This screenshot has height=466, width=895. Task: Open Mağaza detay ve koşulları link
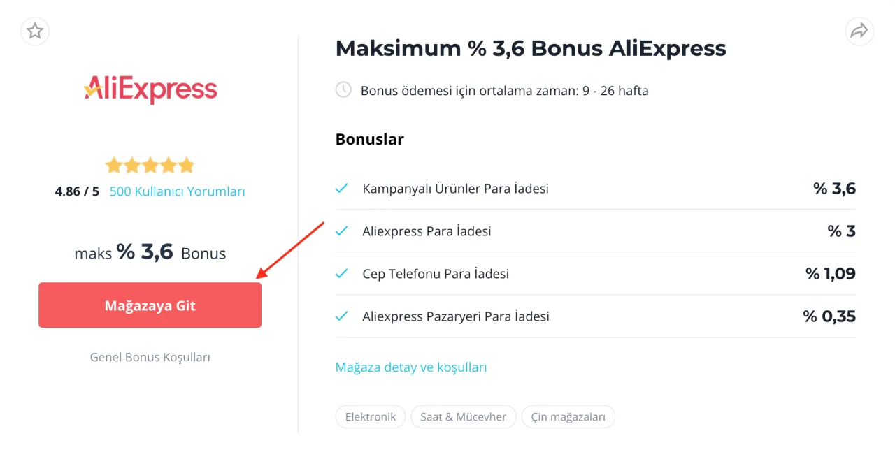point(411,367)
